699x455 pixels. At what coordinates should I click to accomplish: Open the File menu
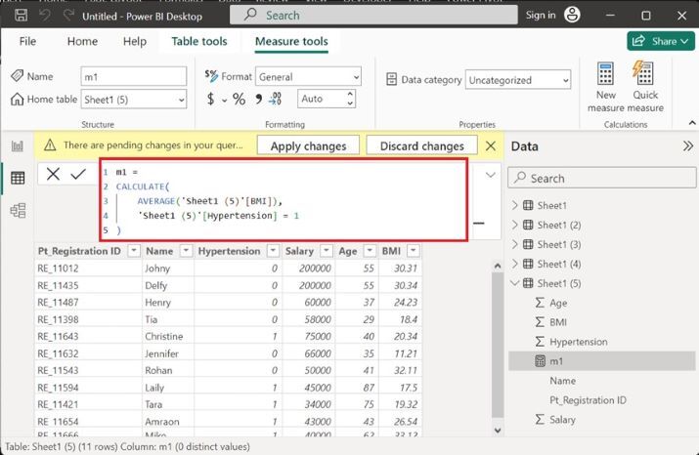click(27, 42)
